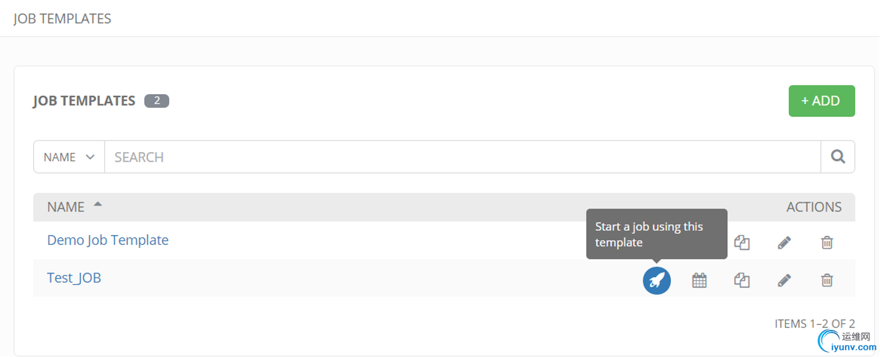Screen dimensions: 880x357
Task: Delete the Demo Job Template
Action: click(827, 242)
